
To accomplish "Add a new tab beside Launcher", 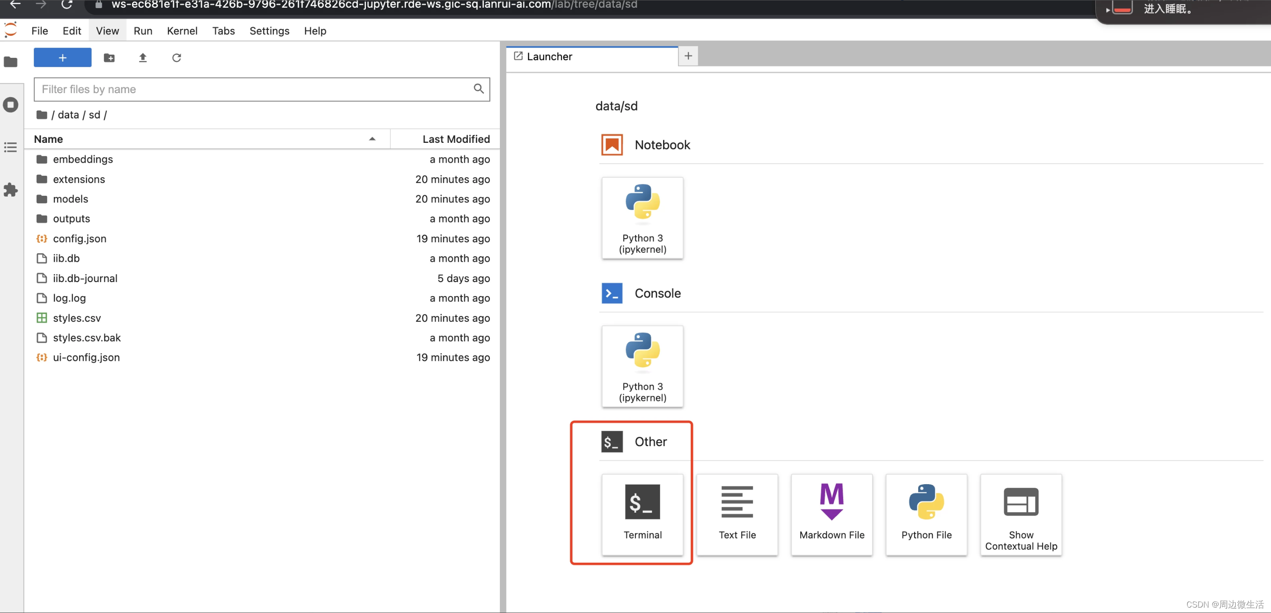I will 688,56.
